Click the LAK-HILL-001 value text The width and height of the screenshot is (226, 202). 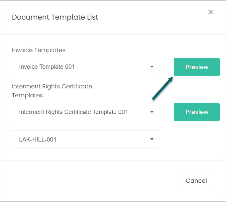pos(38,140)
